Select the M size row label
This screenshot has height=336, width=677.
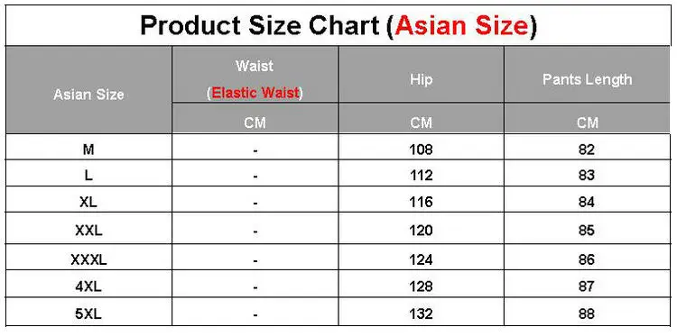(88, 150)
